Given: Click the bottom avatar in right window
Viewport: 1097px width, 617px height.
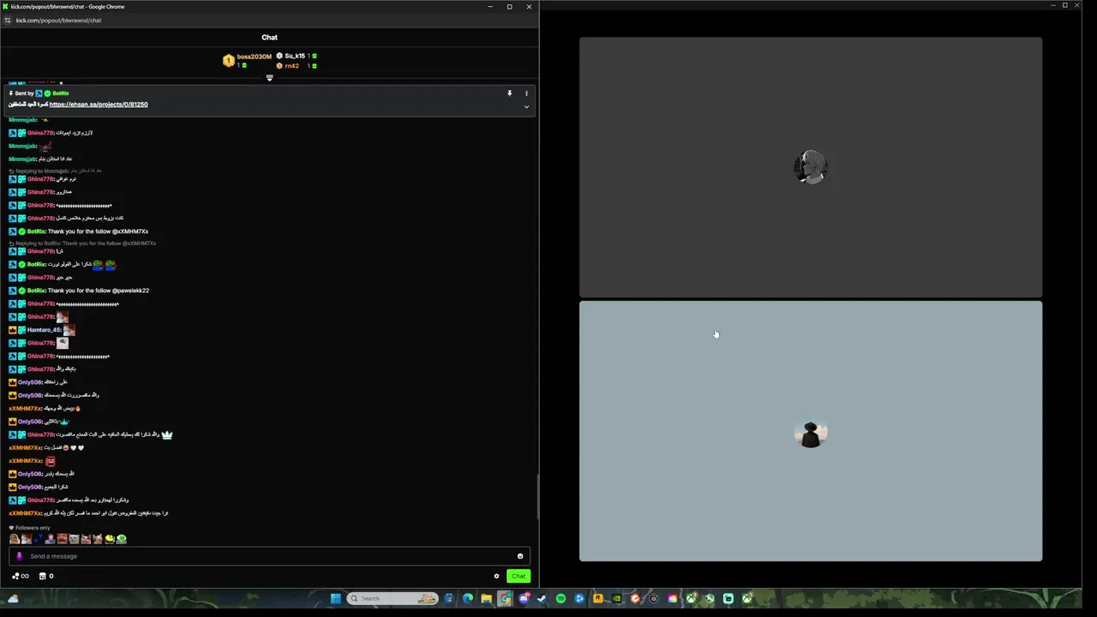Looking at the screenshot, I should (811, 434).
